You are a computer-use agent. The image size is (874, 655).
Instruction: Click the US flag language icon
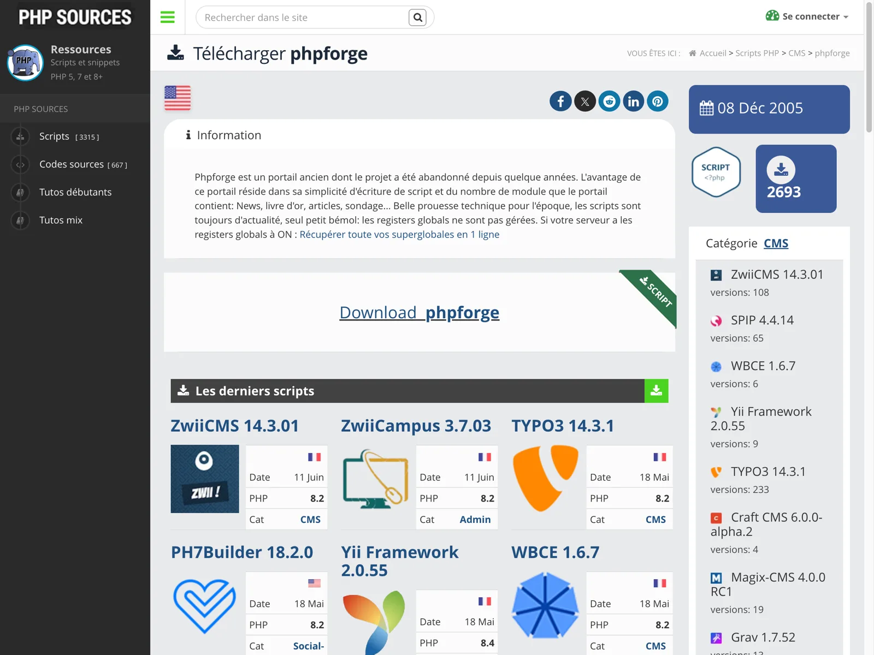click(x=178, y=98)
